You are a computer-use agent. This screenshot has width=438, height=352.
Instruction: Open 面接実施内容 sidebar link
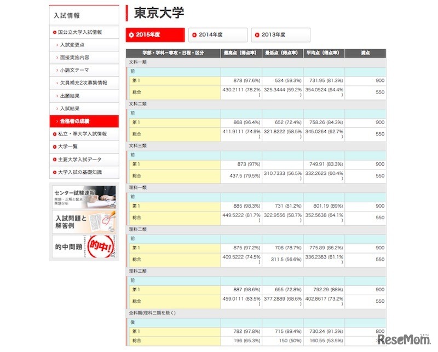coord(84,57)
